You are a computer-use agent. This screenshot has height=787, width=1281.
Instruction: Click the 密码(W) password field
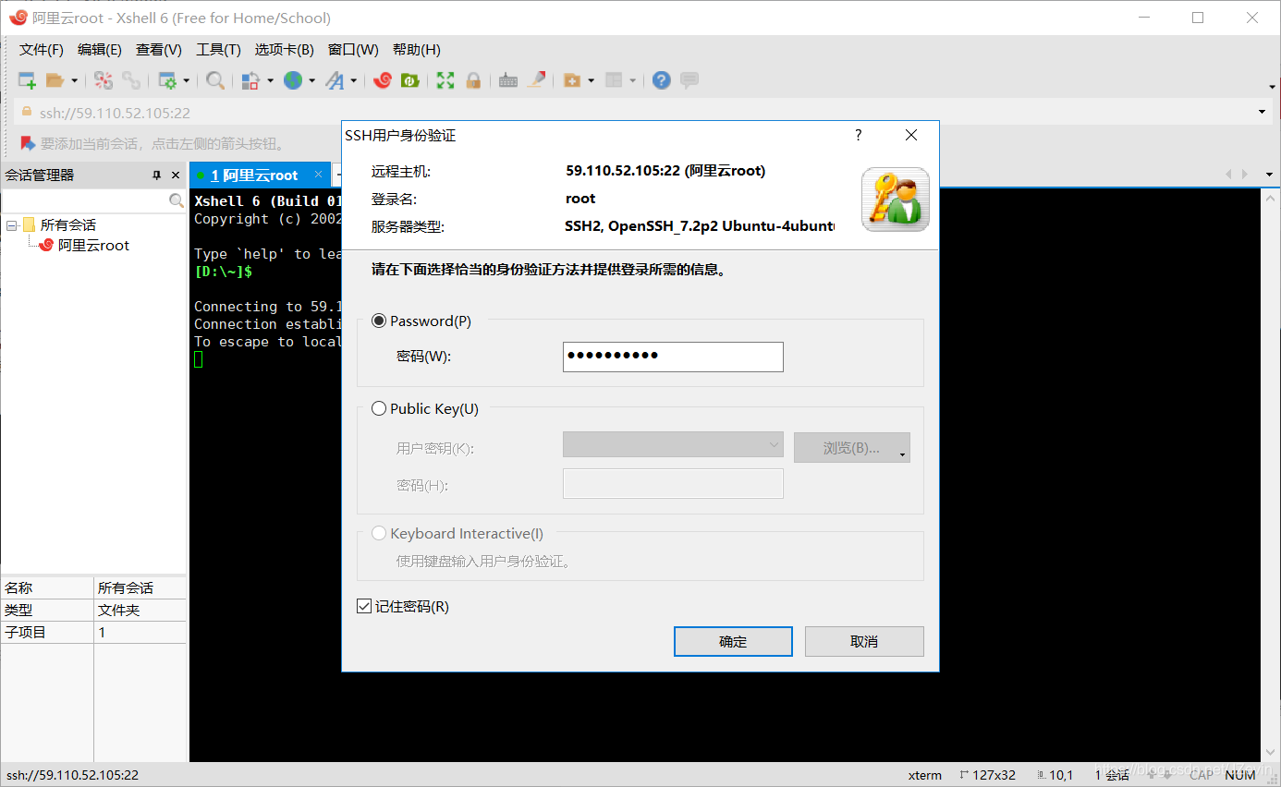pos(673,357)
